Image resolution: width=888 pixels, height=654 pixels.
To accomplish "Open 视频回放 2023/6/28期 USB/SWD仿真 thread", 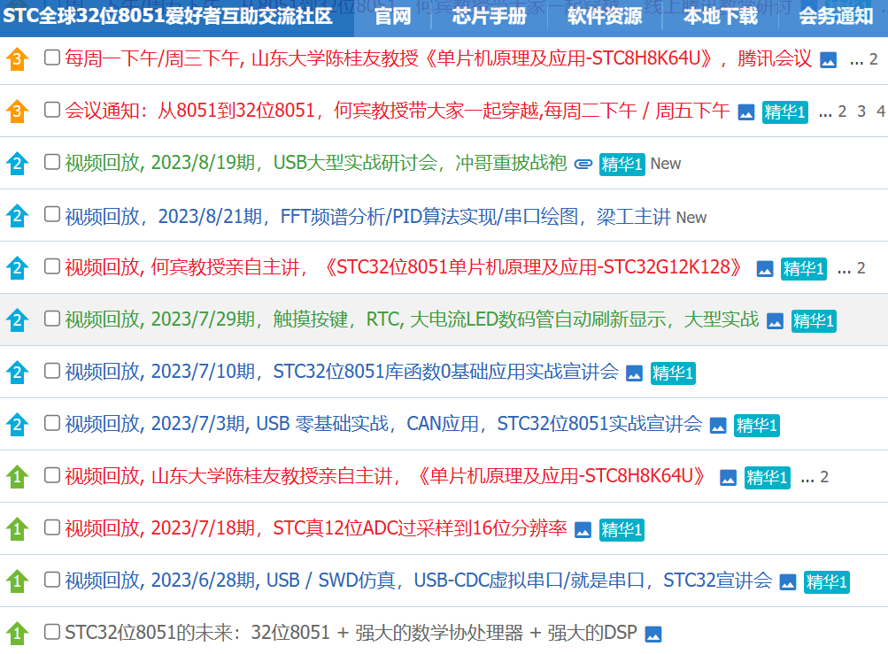I will pos(419,581).
